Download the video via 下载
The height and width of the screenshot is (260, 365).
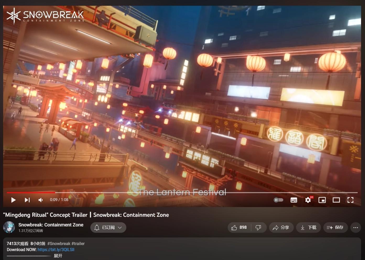[x=308, y=227]
